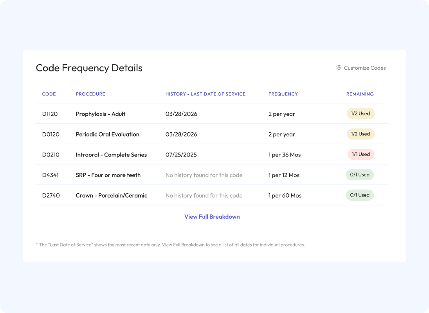Click the 03/28/2026 date for Prophylaxis

181,114
